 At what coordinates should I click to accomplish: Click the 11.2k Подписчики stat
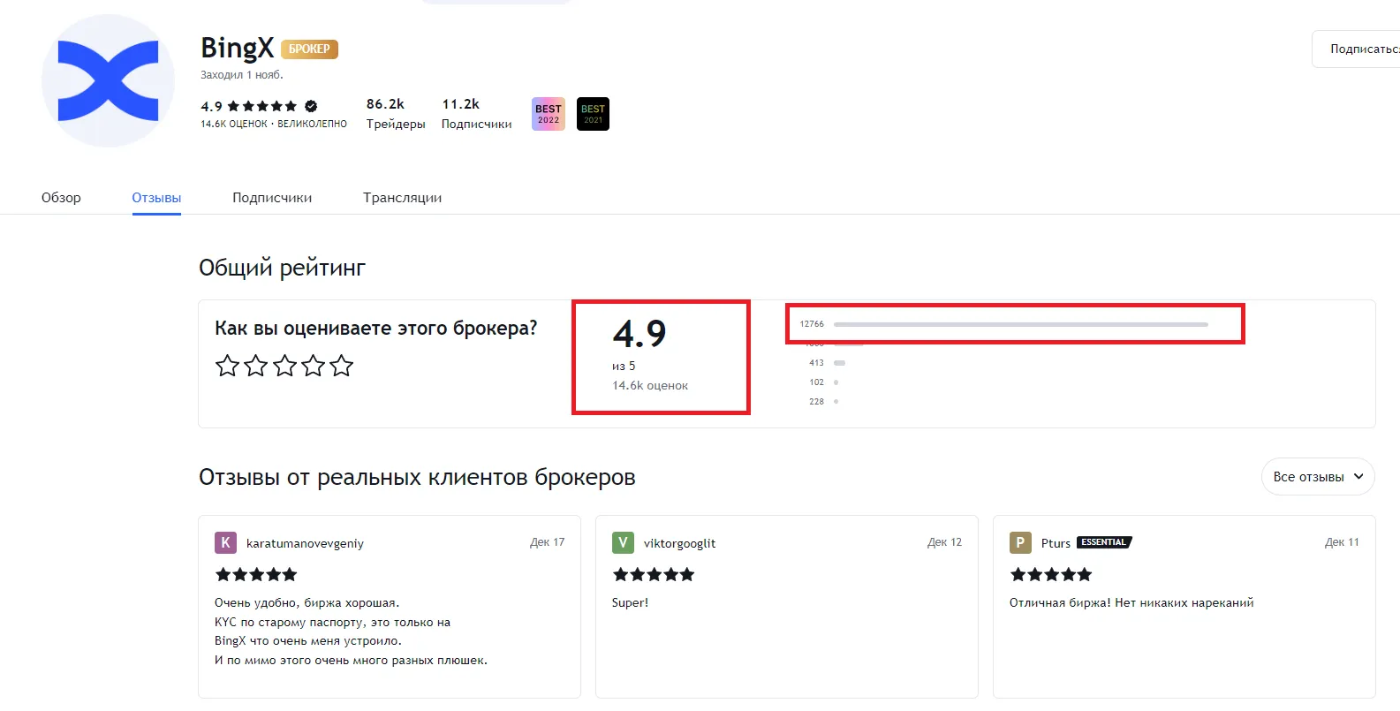[476, 114]
